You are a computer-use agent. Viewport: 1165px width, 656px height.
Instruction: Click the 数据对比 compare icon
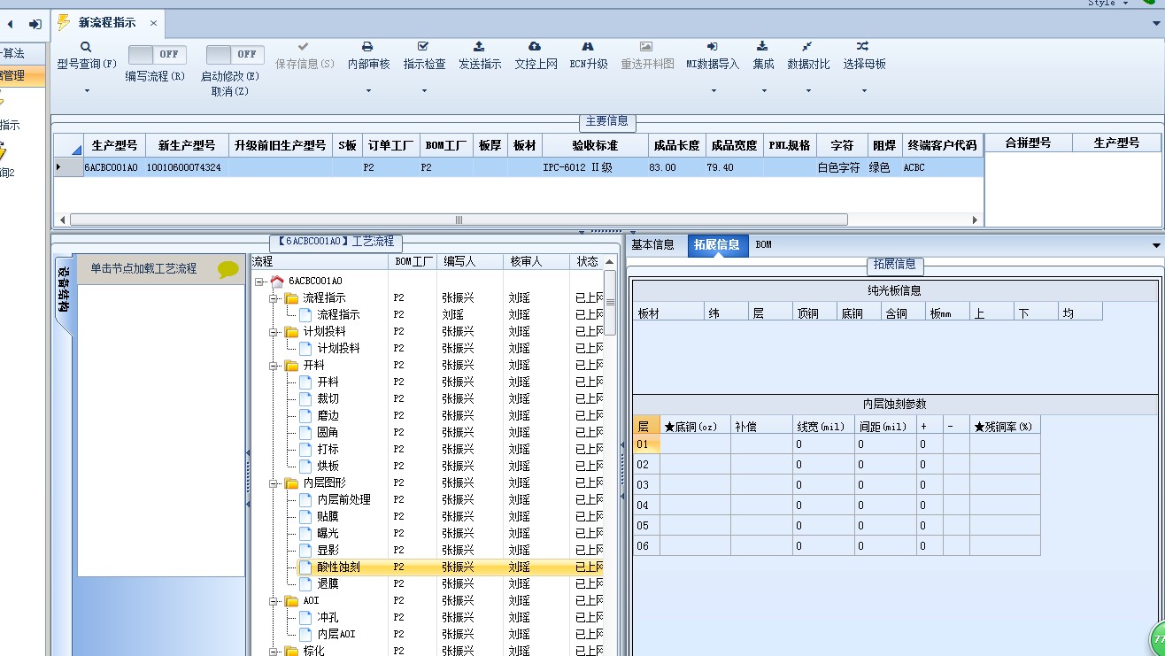click(x=807, y=47)
